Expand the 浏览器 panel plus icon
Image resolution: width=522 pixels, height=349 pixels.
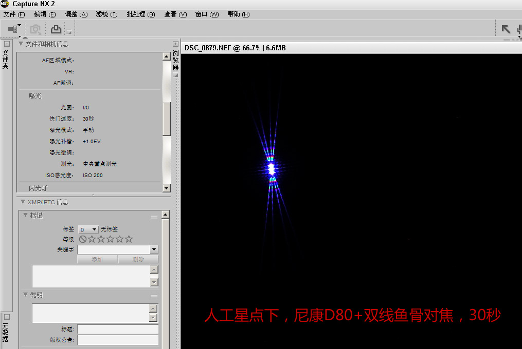(x=175, y=44)
